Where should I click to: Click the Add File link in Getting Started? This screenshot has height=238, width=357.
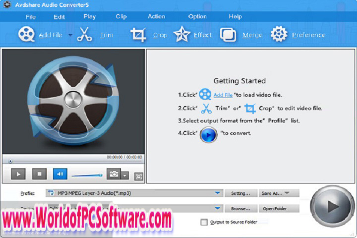click(x=223, y=95)
